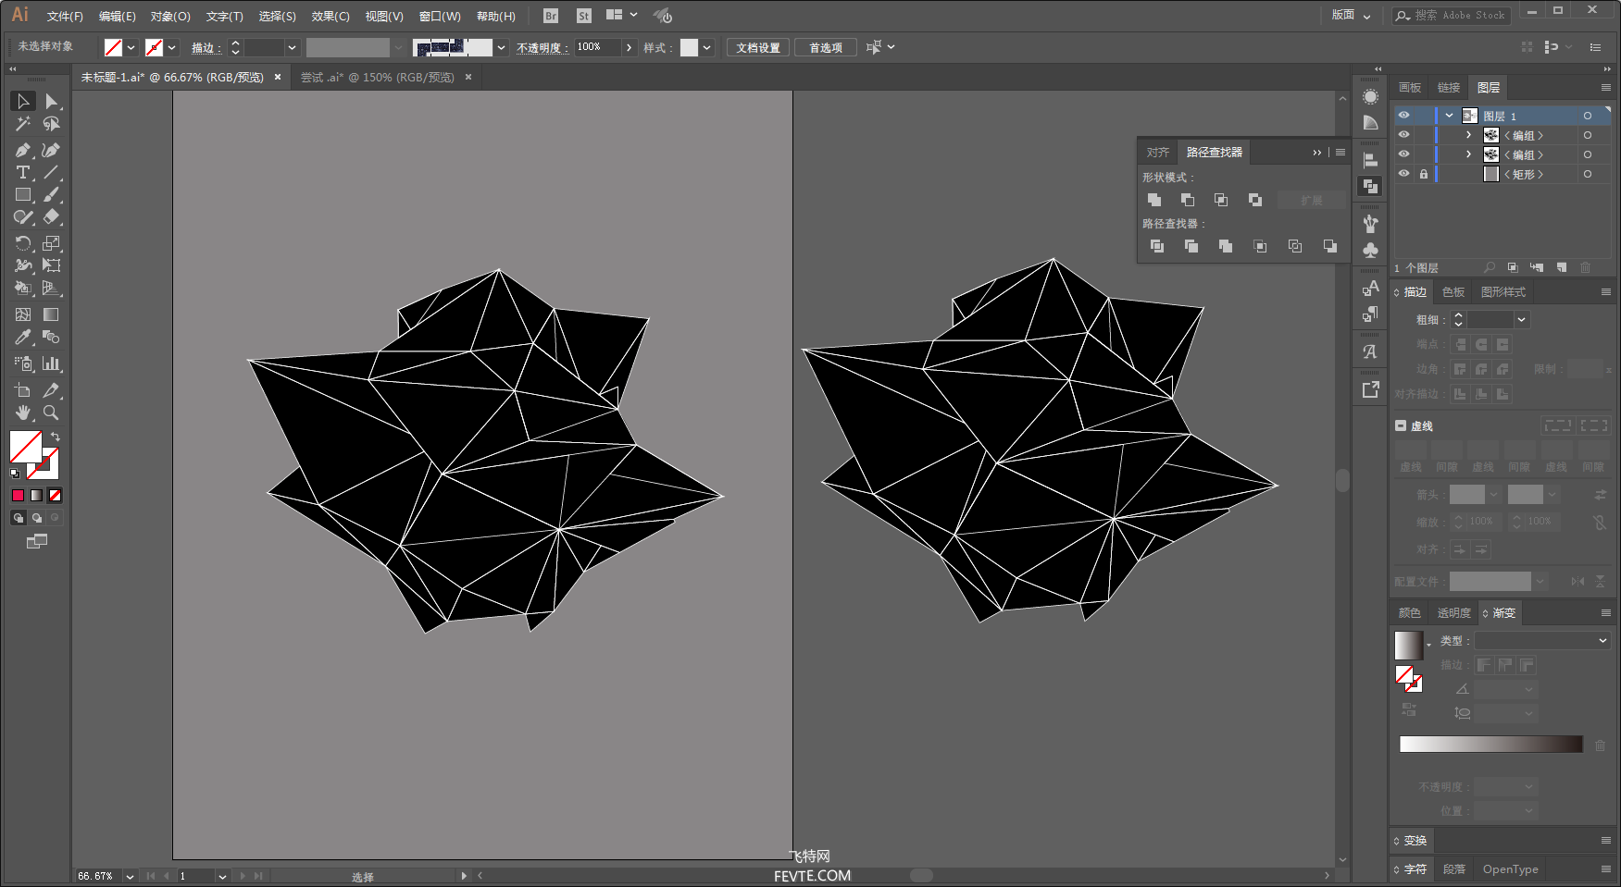Select the Paintbrush tool
The height and width of the screenshot is (887, 1621).
pyautogui.click(x=52, y=195)
